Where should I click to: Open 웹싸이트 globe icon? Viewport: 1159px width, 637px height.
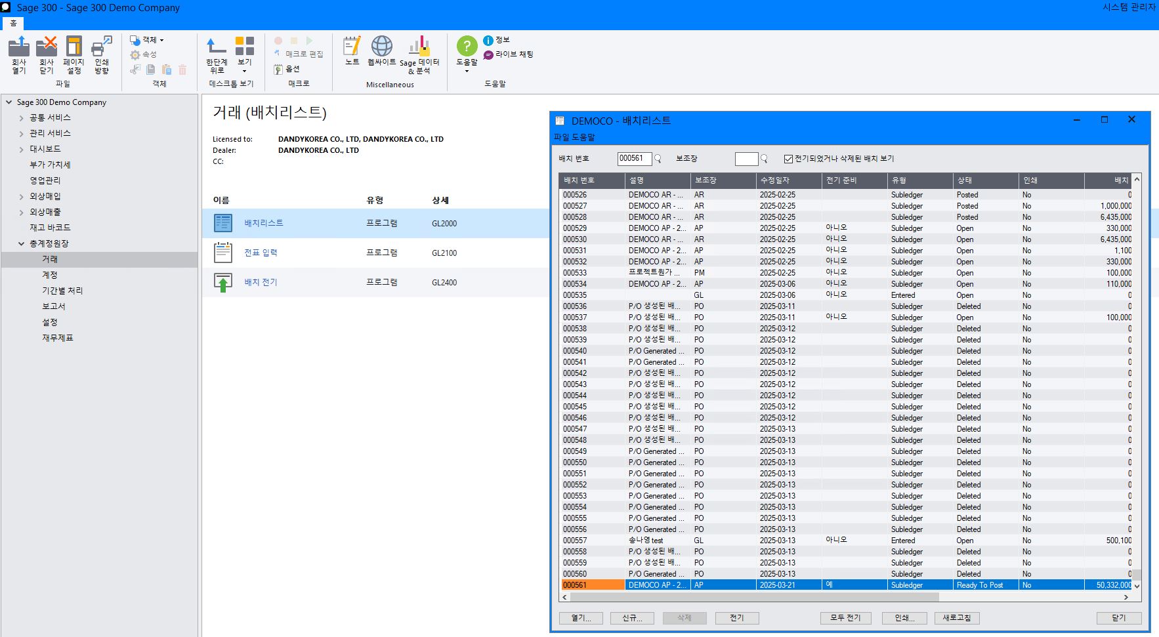[x=381, y=51]
